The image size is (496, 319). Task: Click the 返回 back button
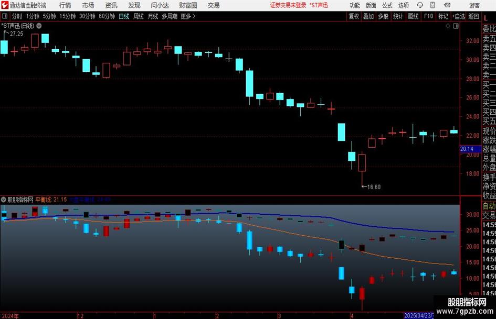[x=473, y=16]
